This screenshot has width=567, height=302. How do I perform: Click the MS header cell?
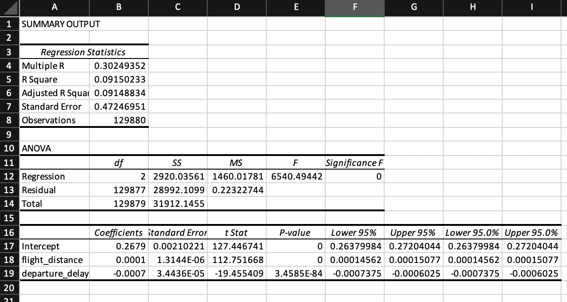pos(237,163)
